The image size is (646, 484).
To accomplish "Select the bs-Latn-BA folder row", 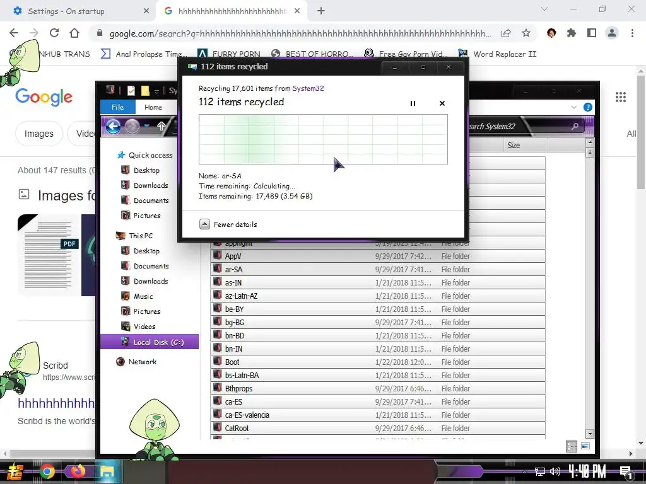I will (x=378, y=376).
